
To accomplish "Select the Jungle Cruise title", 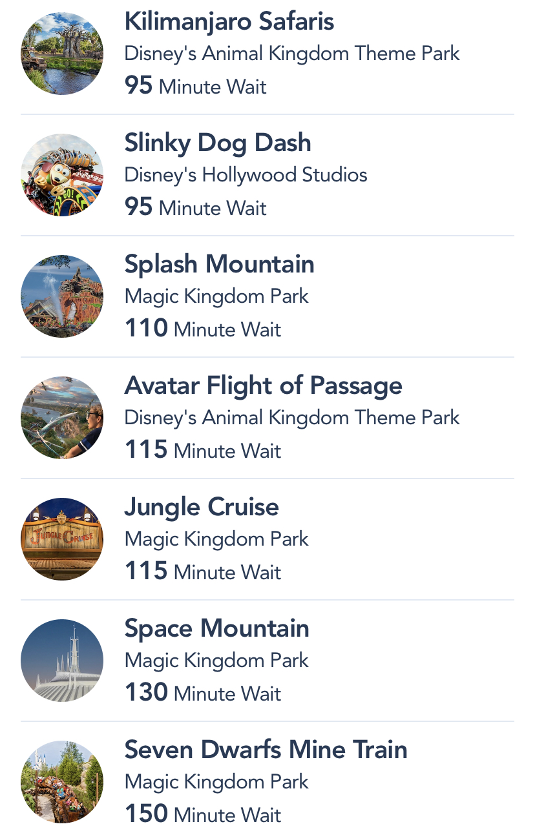I will click(202, 507).
